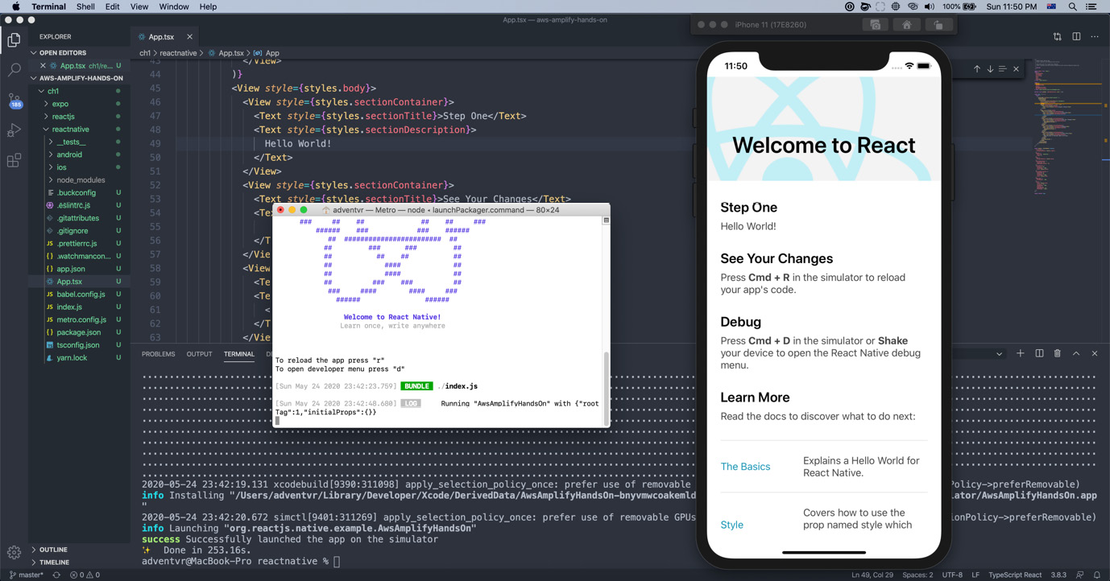
Task: Toggle find in selection in find widget
Action: point(1003,69)
